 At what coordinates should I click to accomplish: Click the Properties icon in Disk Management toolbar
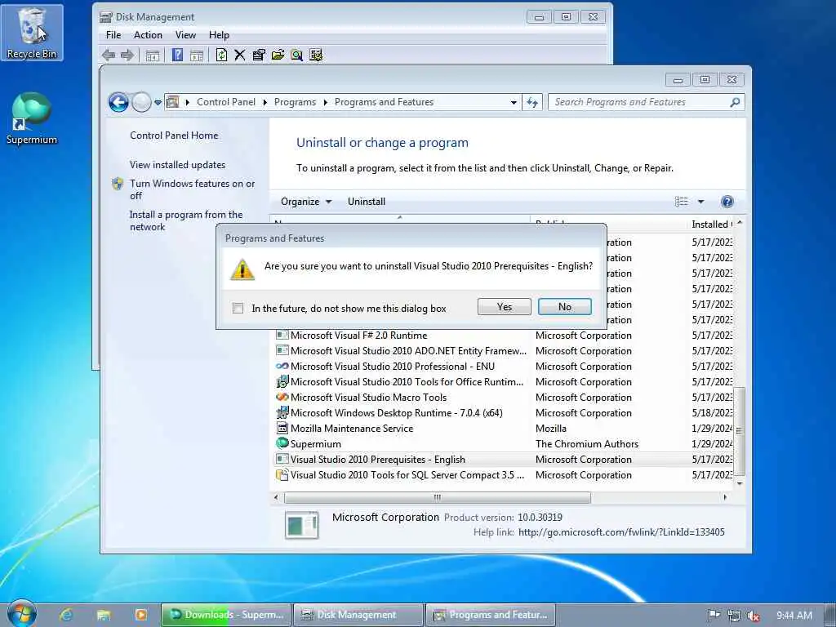(x=259, y=55)
